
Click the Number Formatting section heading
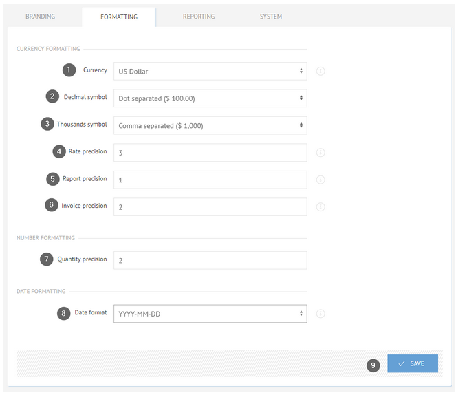pos(45,238)
